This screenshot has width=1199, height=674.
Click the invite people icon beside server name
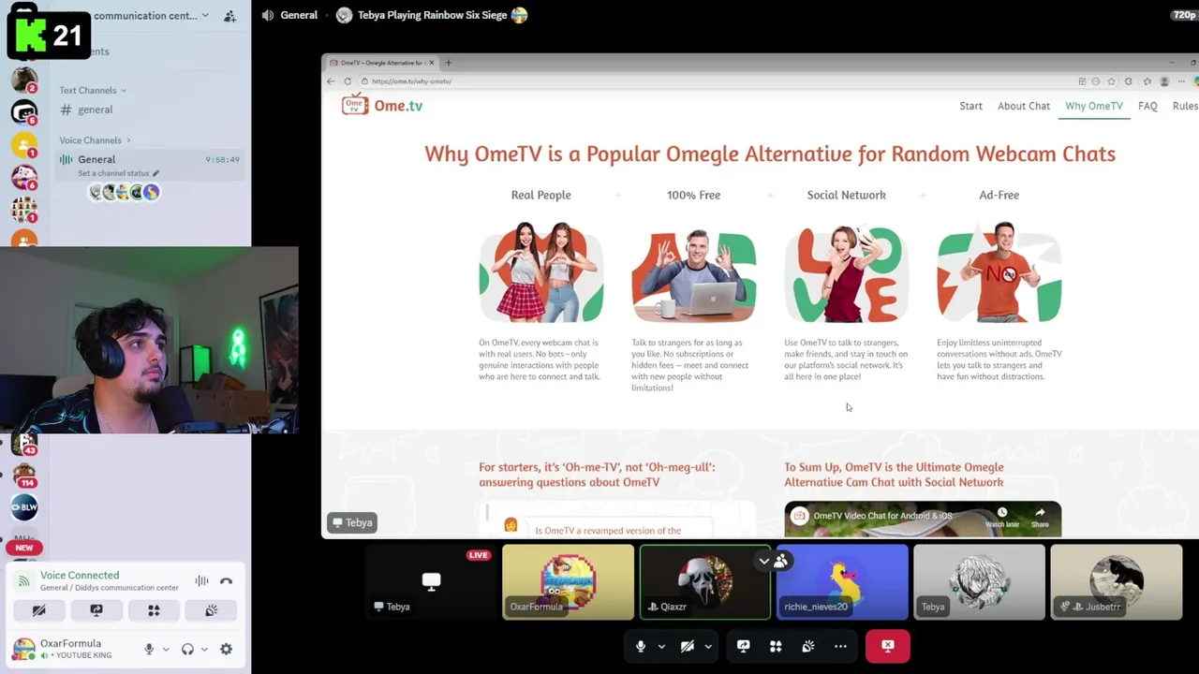230,16
